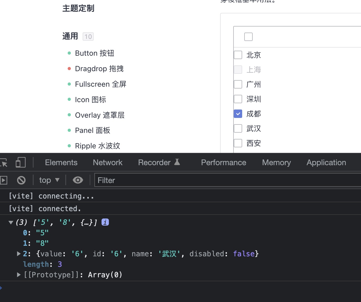Open Icon 图标 docs link
This screenshot has width=361, height=302.
tap(91, 100)
